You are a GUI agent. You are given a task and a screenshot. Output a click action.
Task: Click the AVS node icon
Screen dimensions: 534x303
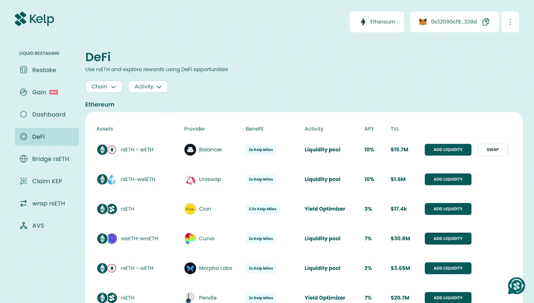coord(23,226)
